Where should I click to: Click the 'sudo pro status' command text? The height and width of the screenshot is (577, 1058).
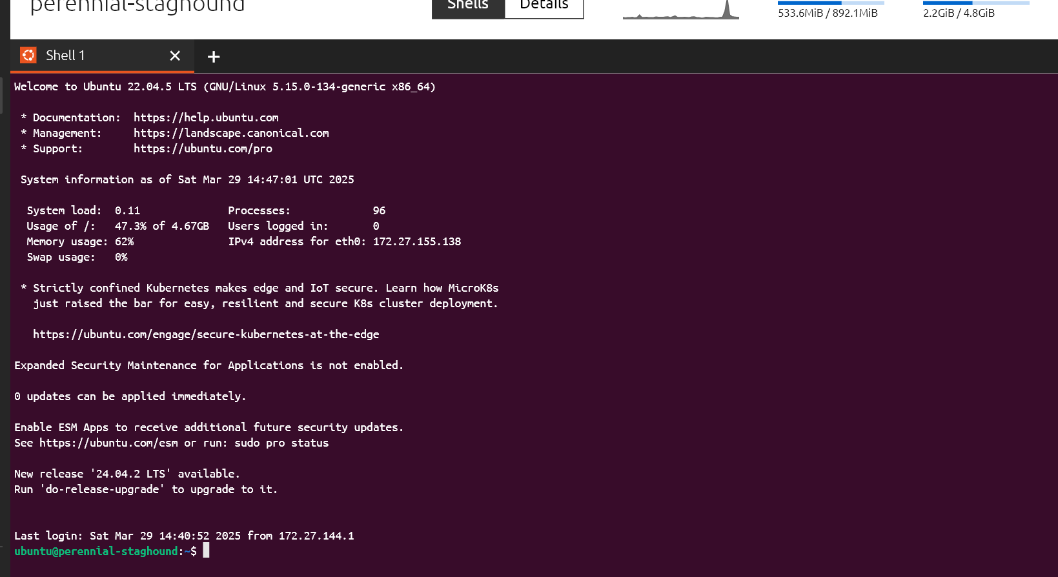[281, 443]
